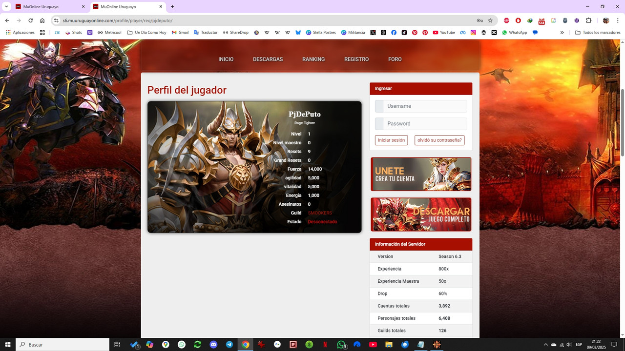This screenshot has width=625, height=351.
Task: Select the Desconectado status text
Action: (322, 222)
